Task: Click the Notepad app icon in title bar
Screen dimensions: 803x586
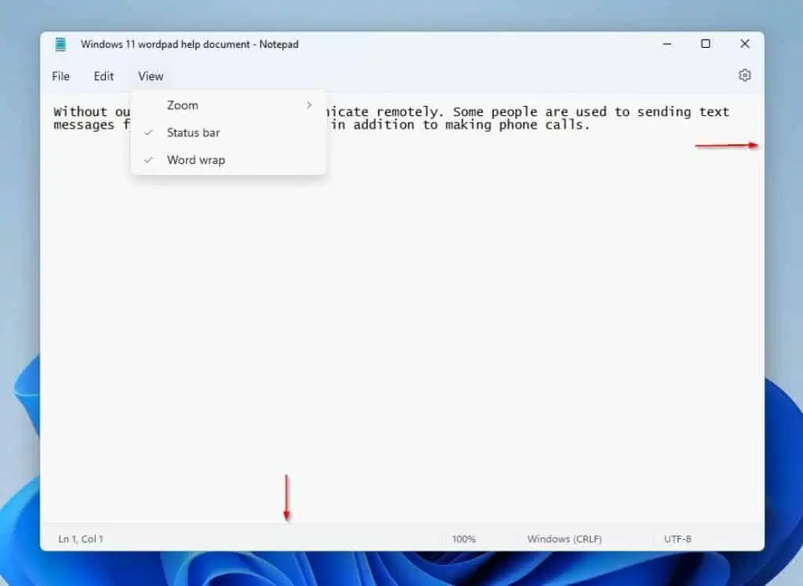Action: coord(60,45)
